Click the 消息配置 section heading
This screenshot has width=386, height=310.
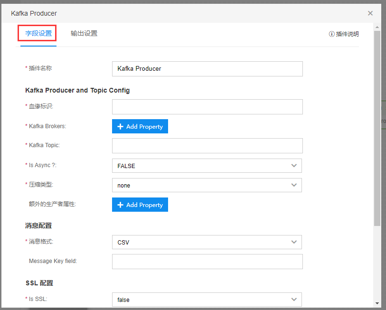pos(38,225)
